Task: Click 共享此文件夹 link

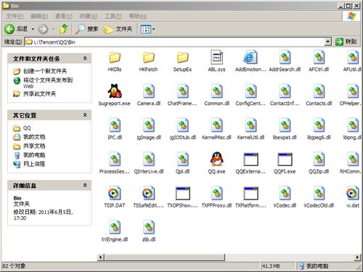Action: coord(39,94)
